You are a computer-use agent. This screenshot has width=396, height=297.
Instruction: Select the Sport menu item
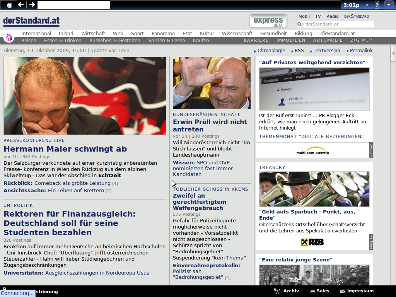click(x=137, y=33)
